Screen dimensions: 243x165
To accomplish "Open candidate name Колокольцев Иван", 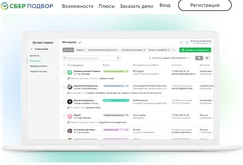I will click(x=85, y=130).
